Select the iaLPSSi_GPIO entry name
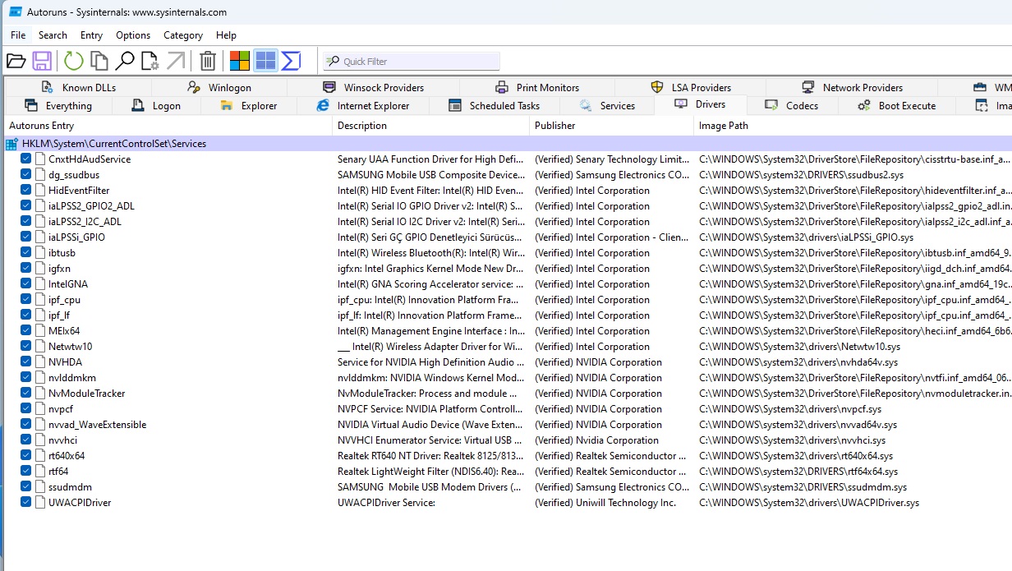Image resolution: width=1012 pixels, height=571 pixels. pos(76,237)
